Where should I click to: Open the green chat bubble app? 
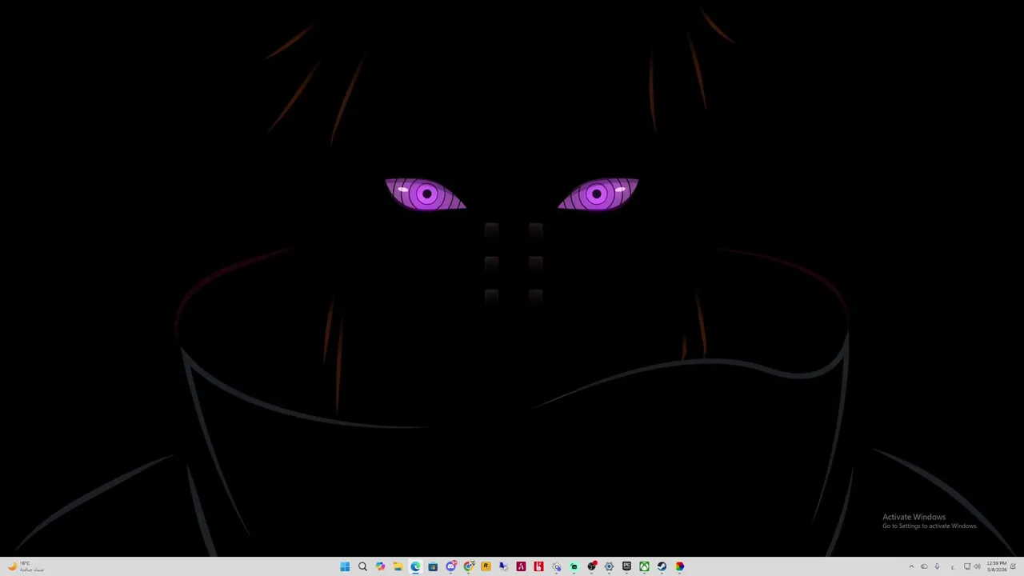[x=574, y=566]
